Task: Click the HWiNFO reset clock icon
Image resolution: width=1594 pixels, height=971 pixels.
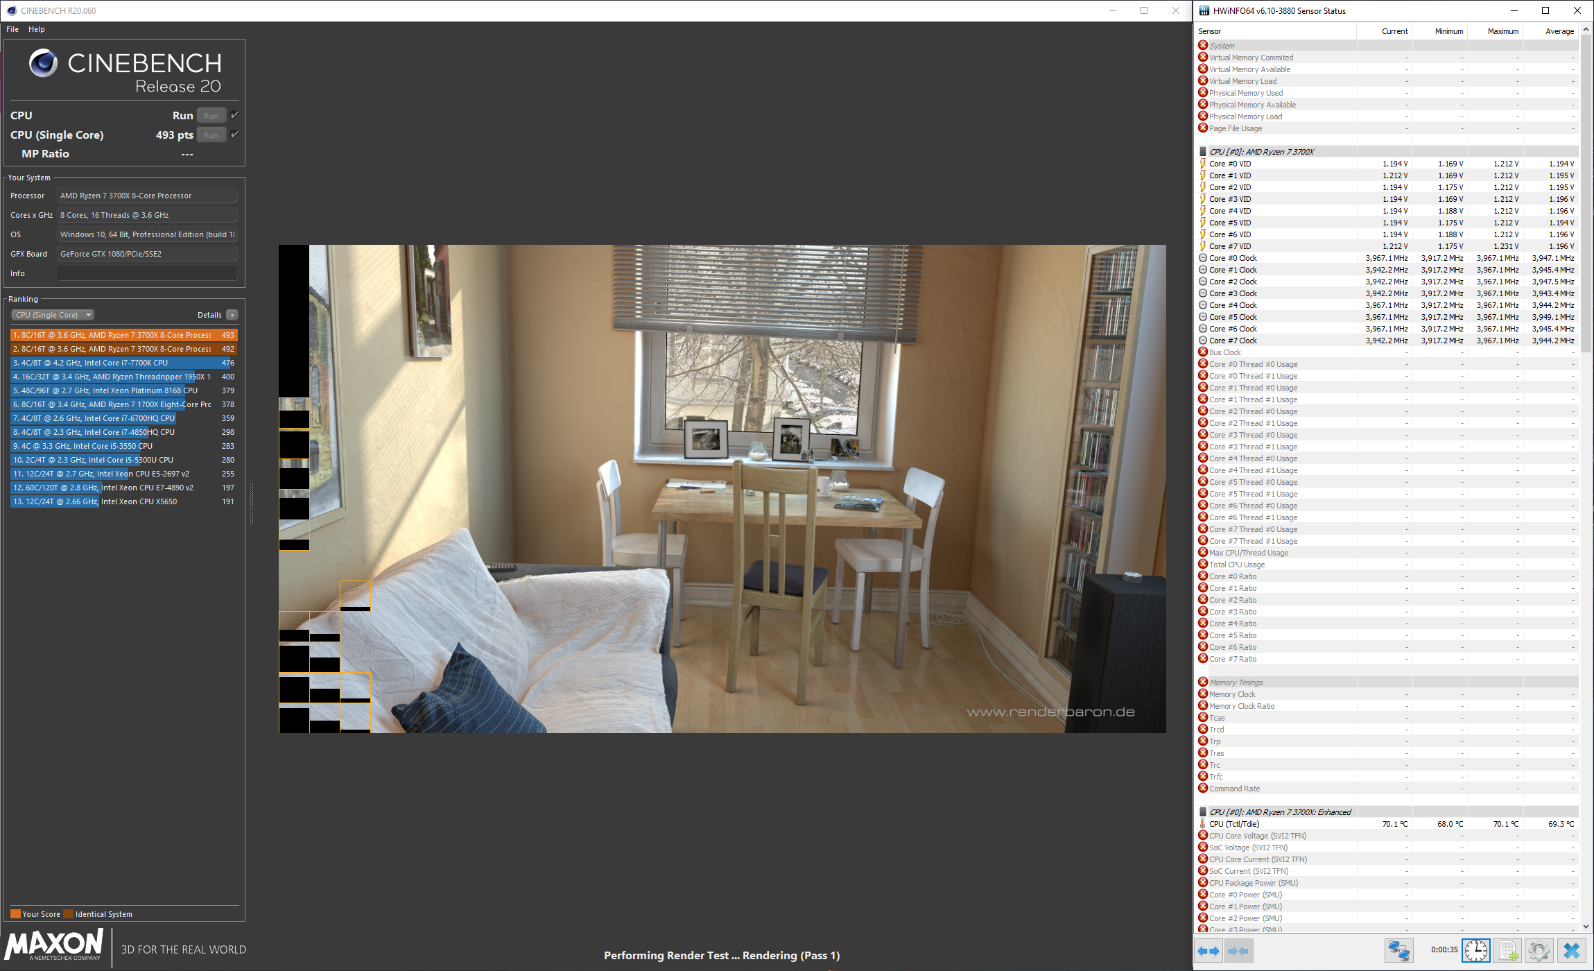Action: point(1475,950)
